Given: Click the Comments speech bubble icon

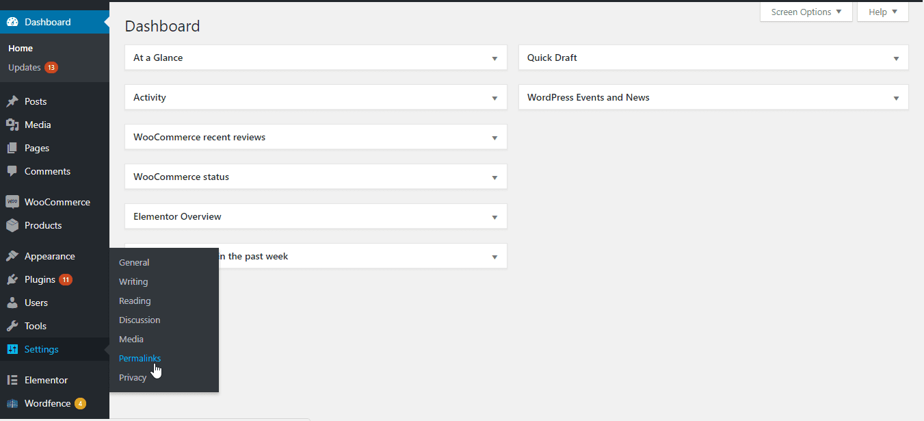Looking at the screenshot, I should pyautogui.click(x=12, y=171).
